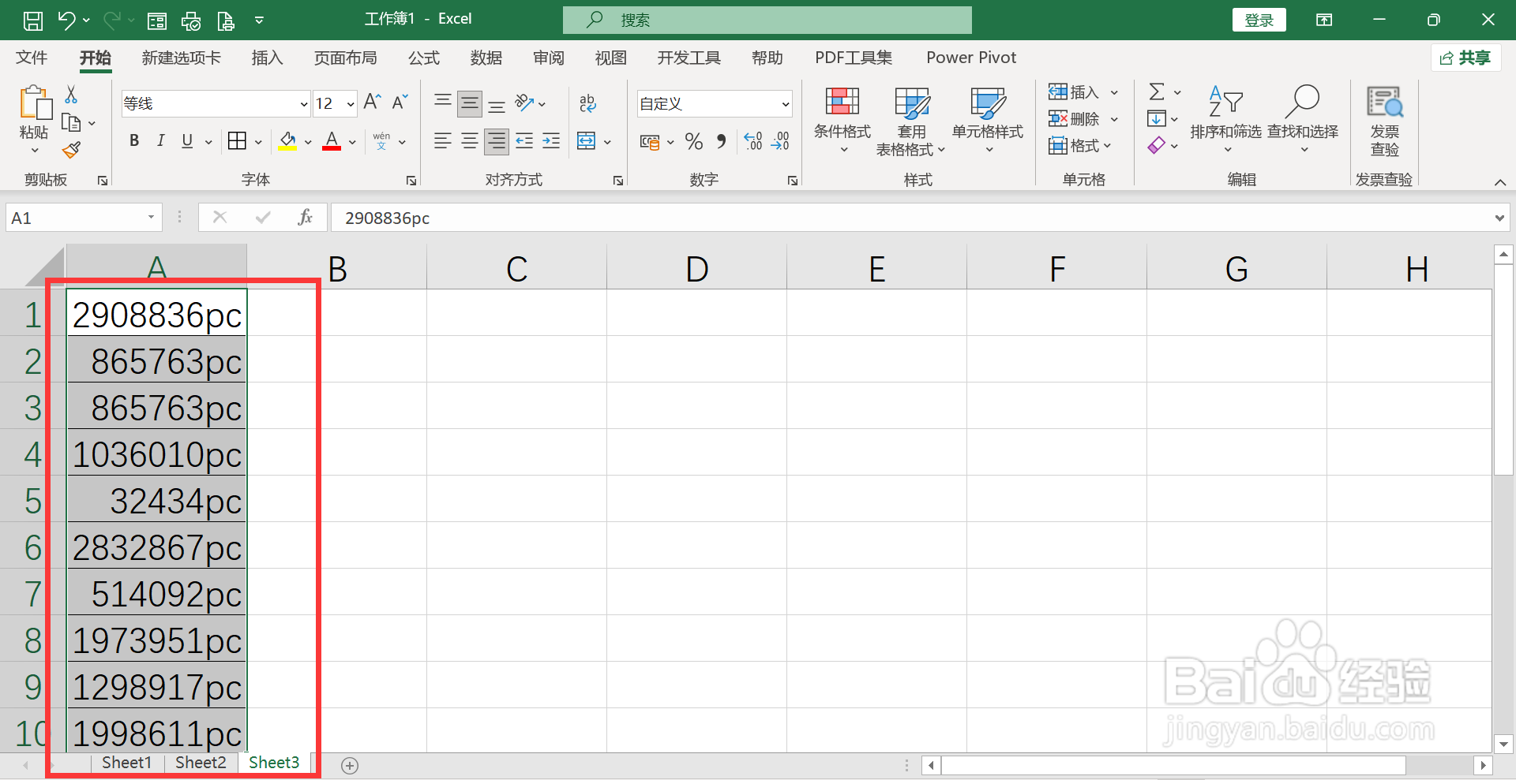Screen dimensions: 1516x780
Task: Open the 等线 font name dropdown
Action: 303,103
